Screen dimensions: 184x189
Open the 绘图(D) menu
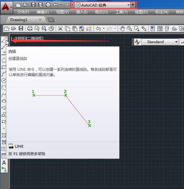point(141,12)
